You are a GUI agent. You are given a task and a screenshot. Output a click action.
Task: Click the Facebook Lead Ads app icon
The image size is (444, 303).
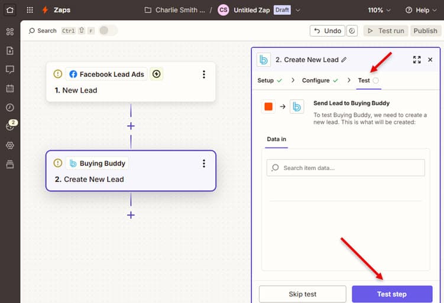pyautogui.click(x=73, y=74)
